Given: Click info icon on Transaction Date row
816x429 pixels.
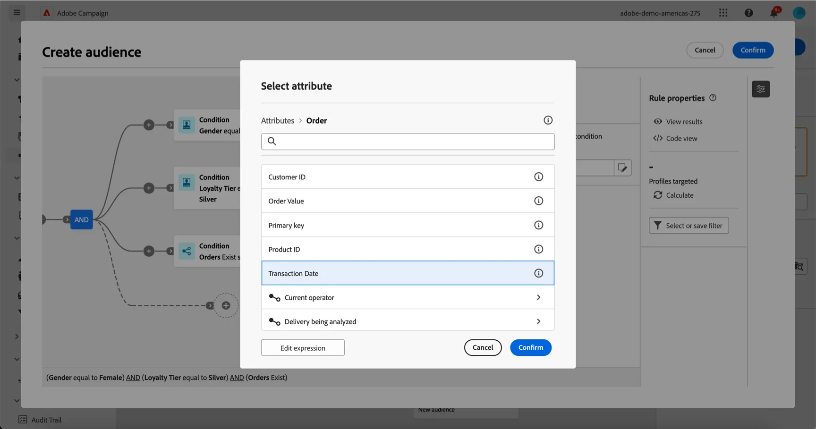Looking at the screenshot, I should (538, 273).
